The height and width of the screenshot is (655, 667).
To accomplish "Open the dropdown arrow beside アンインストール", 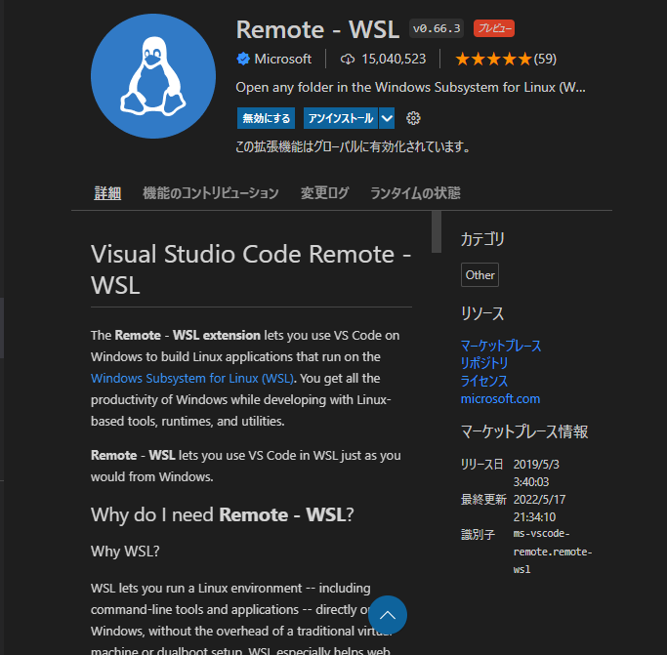I will pos(387,118).
